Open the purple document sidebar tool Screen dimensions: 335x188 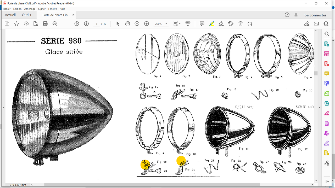coord(327,123)
